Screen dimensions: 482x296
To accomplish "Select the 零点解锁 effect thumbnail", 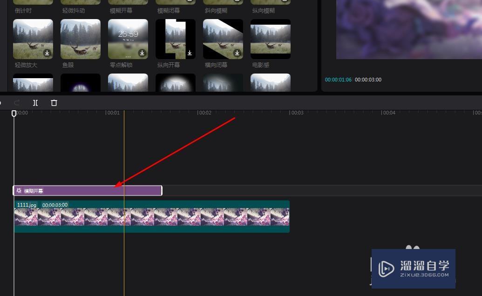I will pyautogui.click(x=128, y=39).
